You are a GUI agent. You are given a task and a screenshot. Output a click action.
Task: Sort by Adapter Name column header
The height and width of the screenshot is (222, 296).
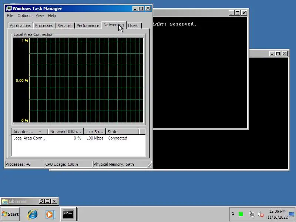pyautogui.click(x=30, y=132)
